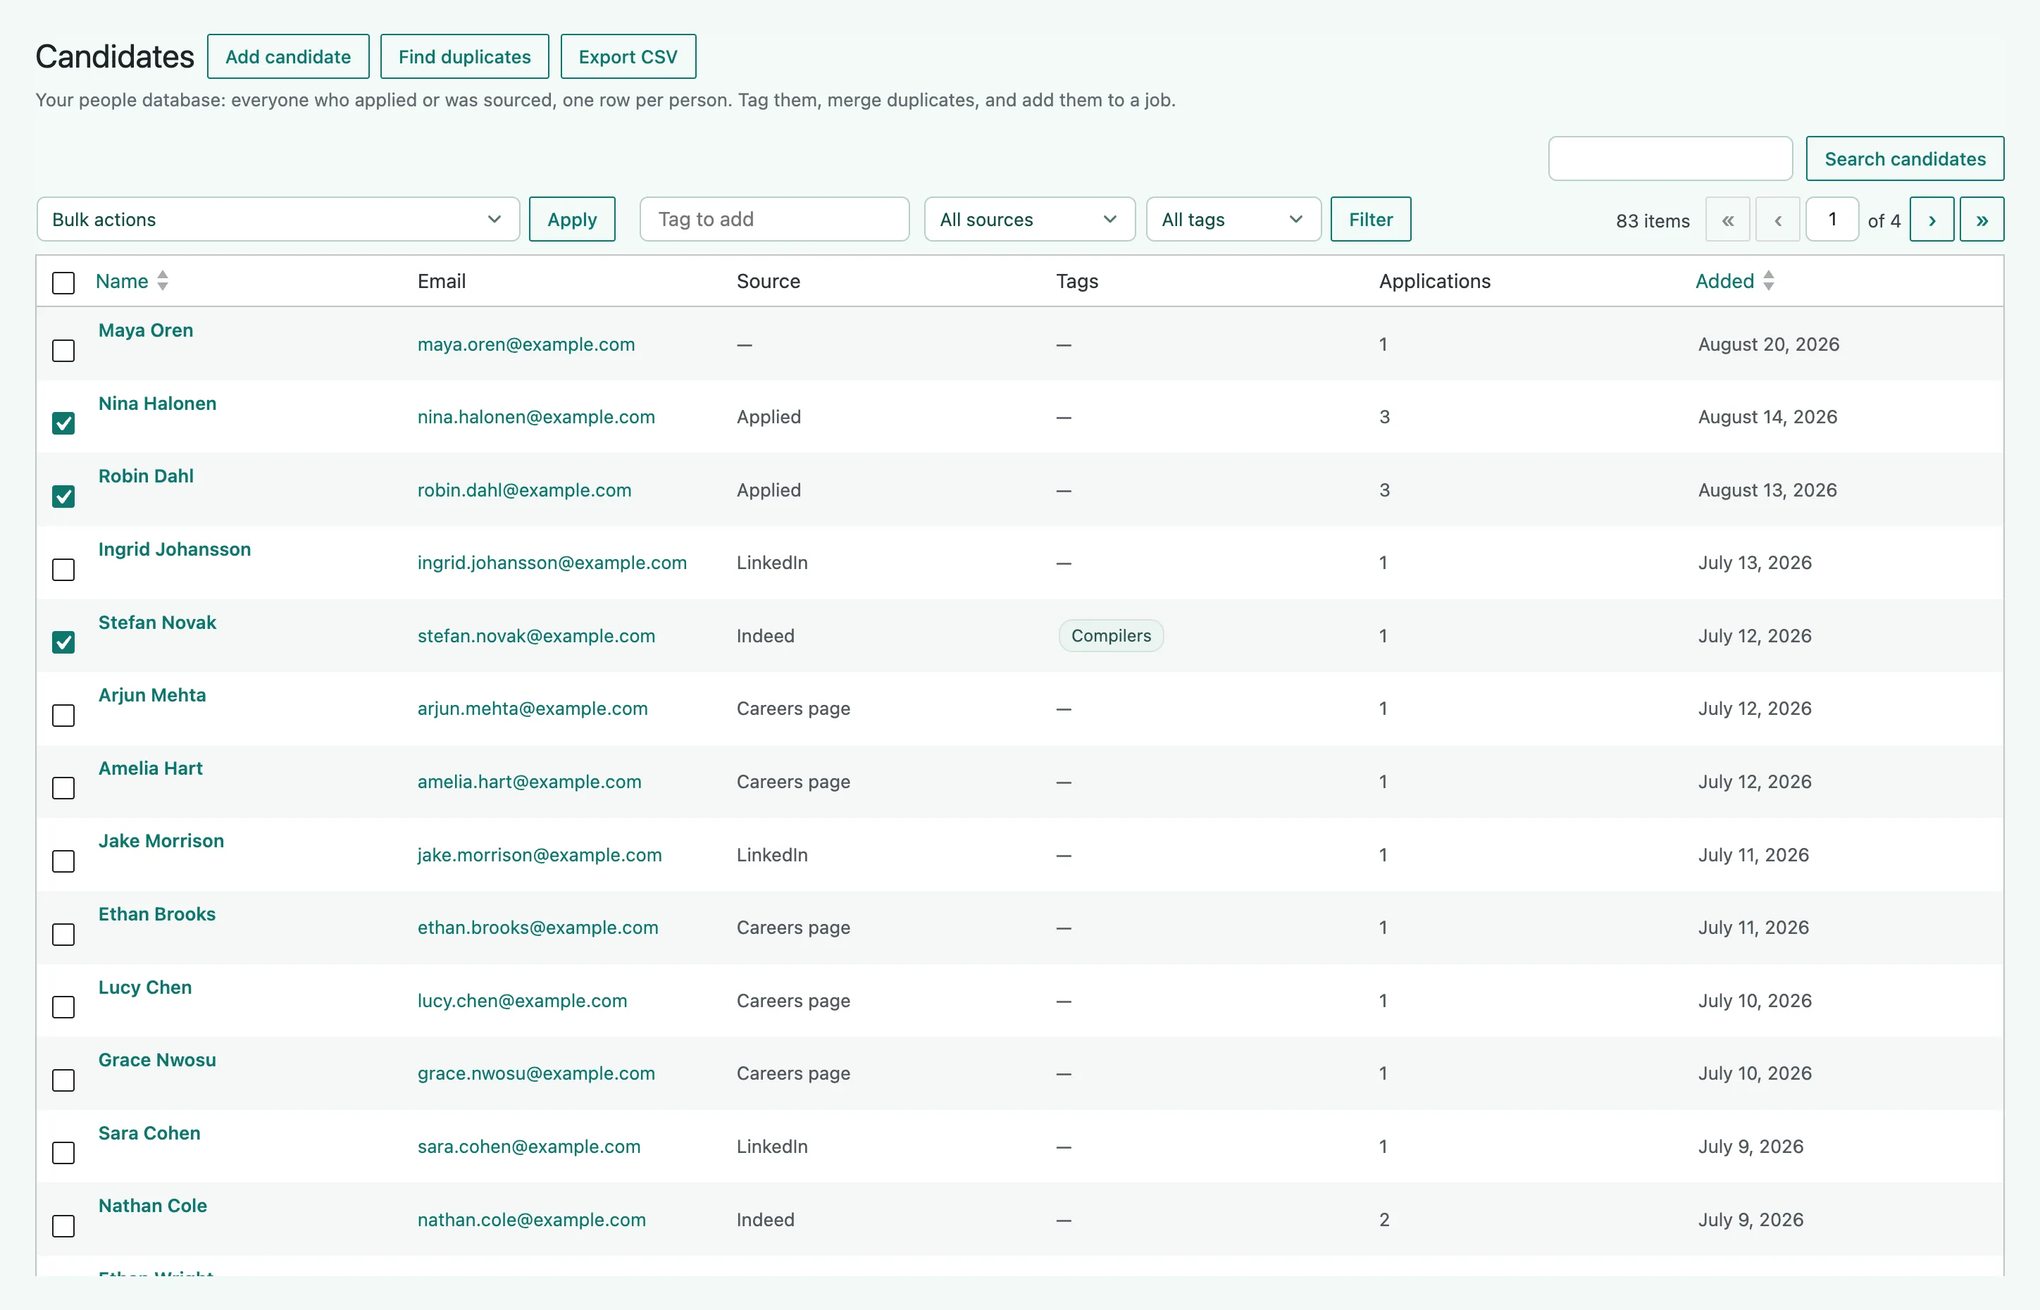Go to the next page of candidates
2040x1310 pixels.
[1931, 220]
